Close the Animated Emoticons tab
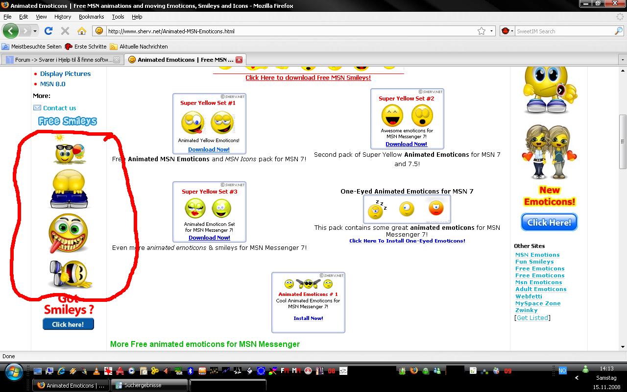 (239, 60)
